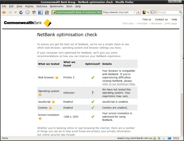Click the vertical scrollbar down arrow
184x141 pixels.
pos(182,135)
